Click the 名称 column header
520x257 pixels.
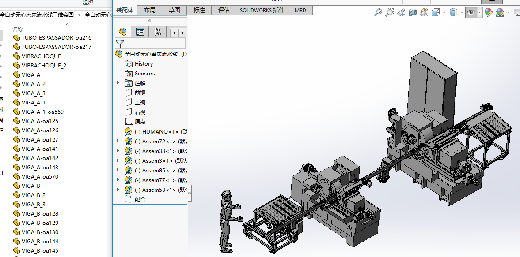click(x=18, y=29)
